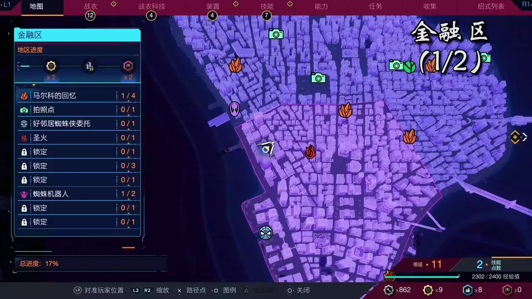Screen dimensions: 532x299
Task: Click the white player position arrow on the map
Action: [x=266, y=148]
